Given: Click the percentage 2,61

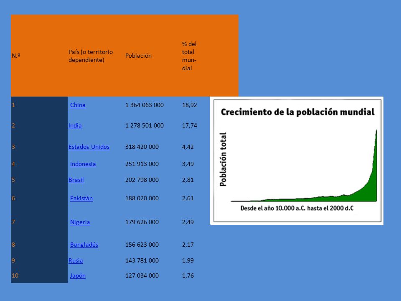Looking at the screenshot, I should [x=188, y=198].
